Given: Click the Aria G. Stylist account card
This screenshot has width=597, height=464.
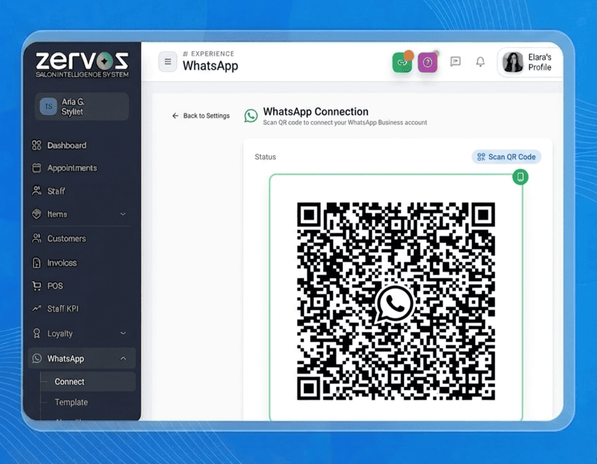Looking at the screenshot, I should [x=82, y=107].
